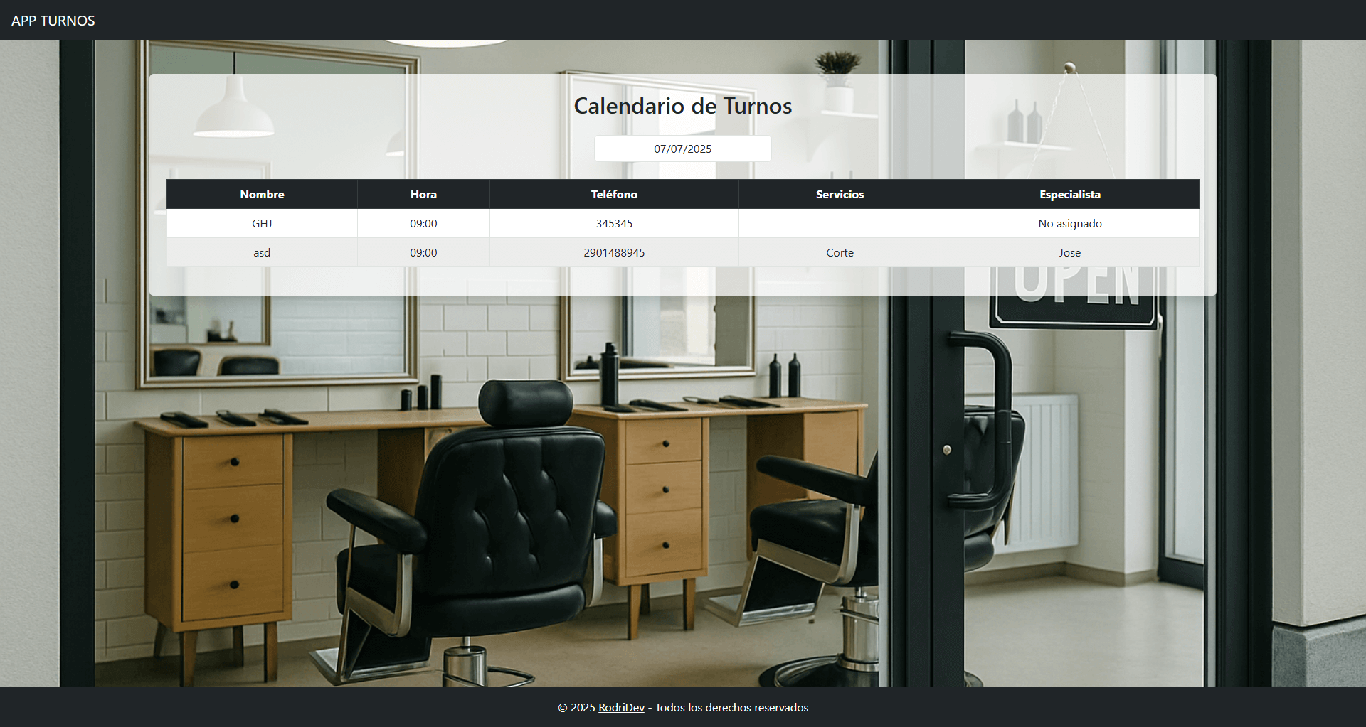Select the Servicios column header
The height and width of the screenshot is (727, 1366).
point(840,194)
